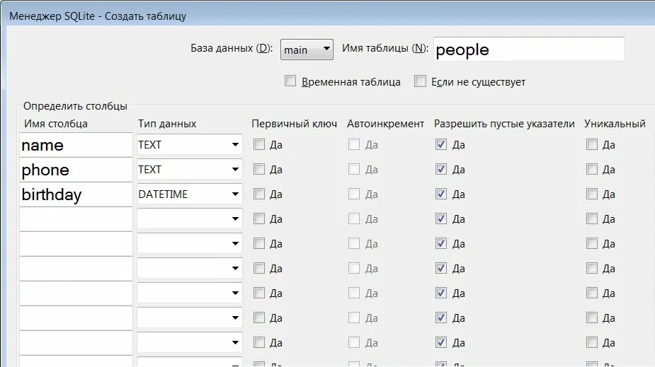The image size is (655, 367).
Task: Enable the Временная таблица checkbox
Action: tap(290, 81)
